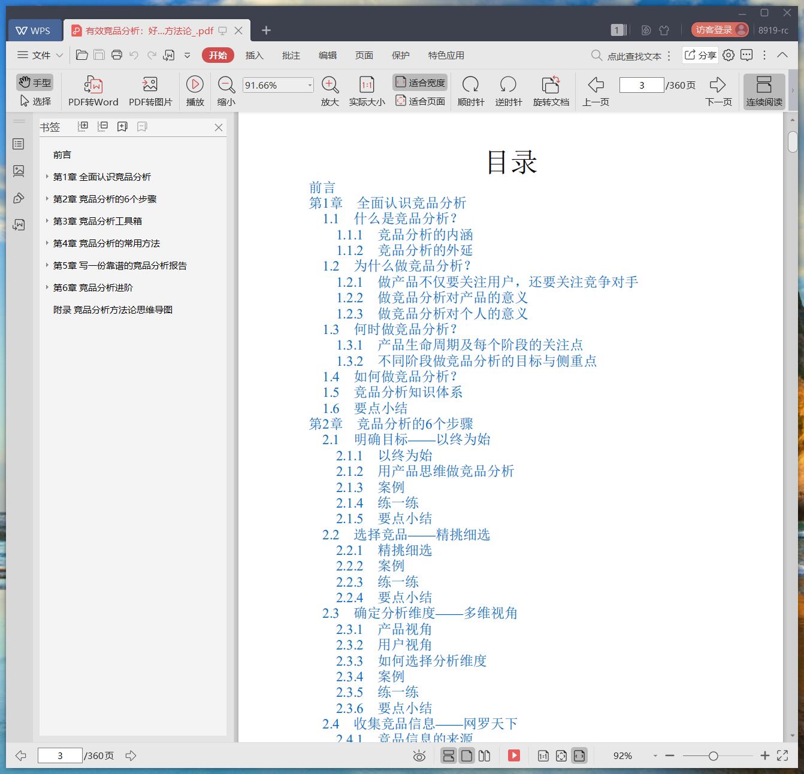This screenshot has height=774, width=804.
Task: Click the redo arrow icon
Action: (152, 55)
